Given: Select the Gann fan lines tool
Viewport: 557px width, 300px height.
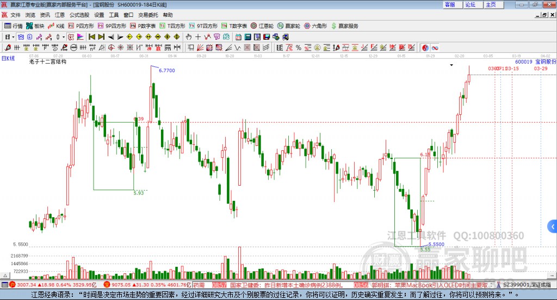Looking at the screenshot, I should point(200,47).
